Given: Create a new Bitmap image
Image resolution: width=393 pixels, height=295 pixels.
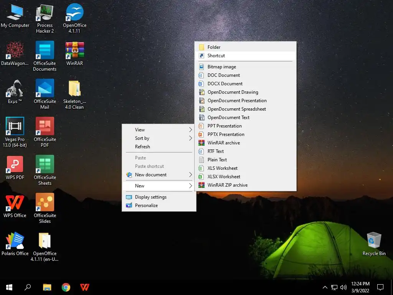Looking at the screenshot, I should coord(245,67).
